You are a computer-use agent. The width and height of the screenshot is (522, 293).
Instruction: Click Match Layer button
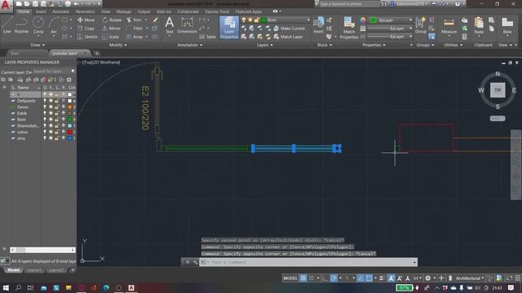coord(288,37)
